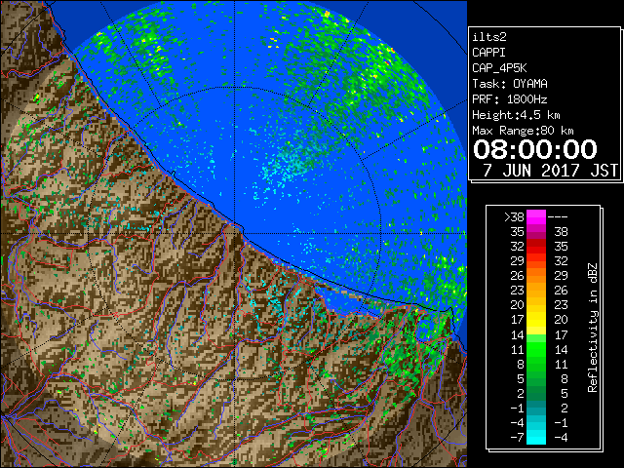Screen dimensions: 624x468
Task: Click the ilts2 label
Action: click(x=489, y=37)
